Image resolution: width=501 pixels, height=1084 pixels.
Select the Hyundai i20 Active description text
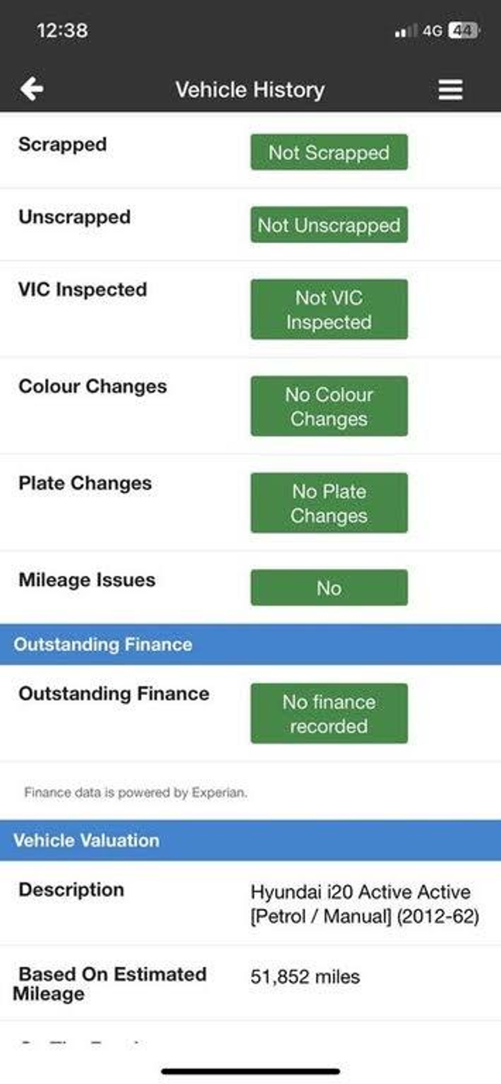click(x=364, y=904)
